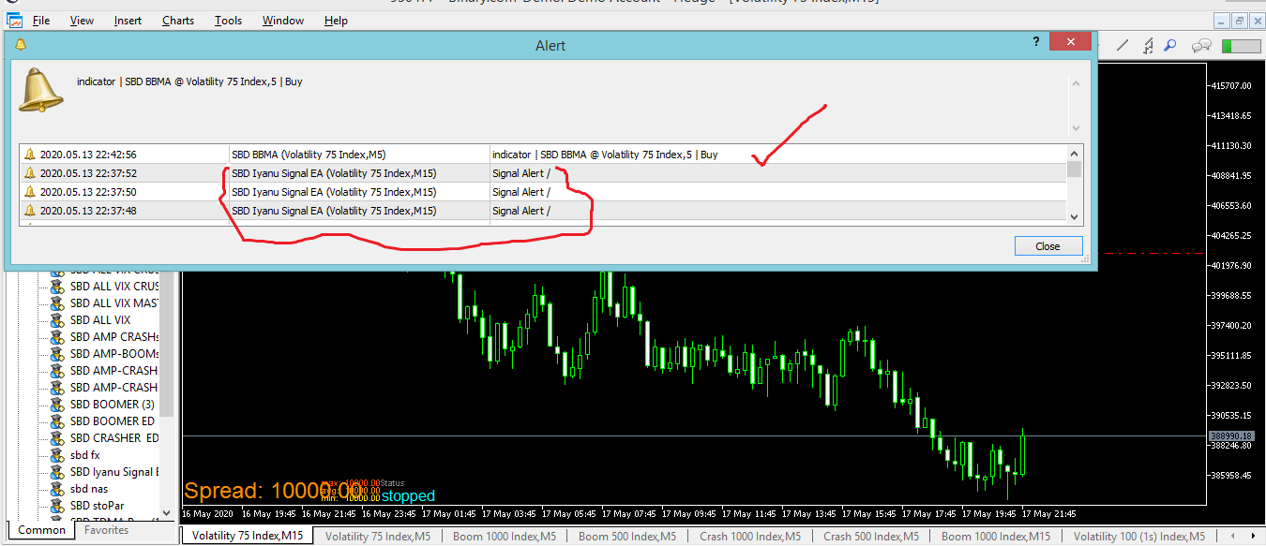Select SBD BOOMER (3) in the Navigator

[113, 405]
